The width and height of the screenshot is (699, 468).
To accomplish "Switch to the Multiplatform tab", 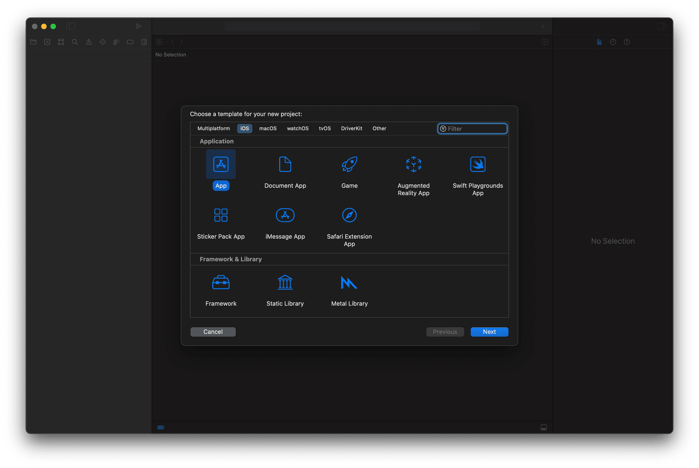I will (x=212, y=128).
